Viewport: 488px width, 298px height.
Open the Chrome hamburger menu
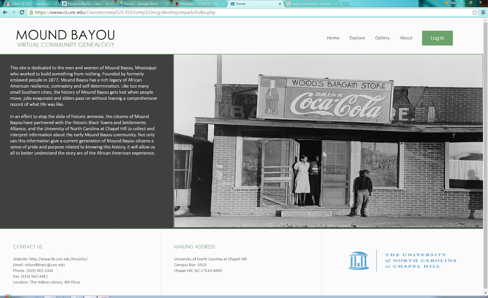pyautogui.click(x=483, y=12)
